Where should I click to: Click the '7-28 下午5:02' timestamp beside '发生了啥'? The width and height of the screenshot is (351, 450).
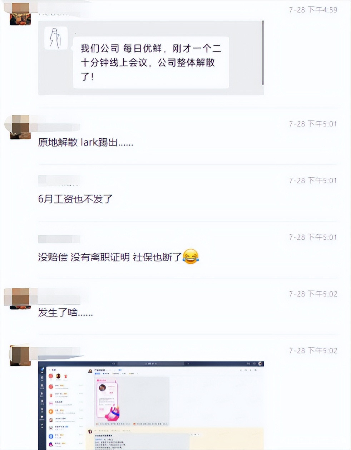tap(313, 294)
